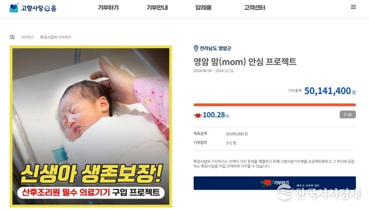Open the 기부하기 top menu
The width and height of the screenshot is (369, 210).
tap(108, 8)
